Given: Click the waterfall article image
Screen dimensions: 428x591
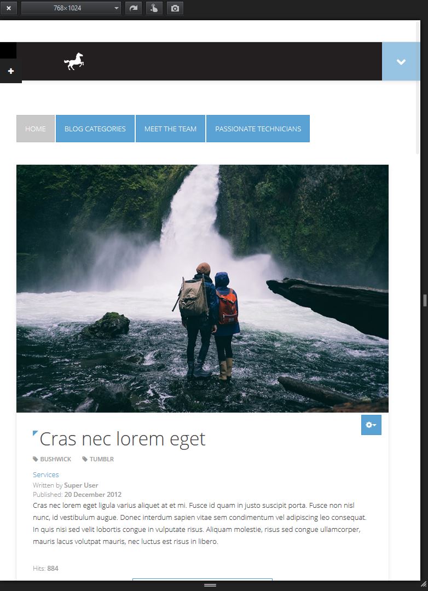Looking at the screenshot, I should [203, 288].
